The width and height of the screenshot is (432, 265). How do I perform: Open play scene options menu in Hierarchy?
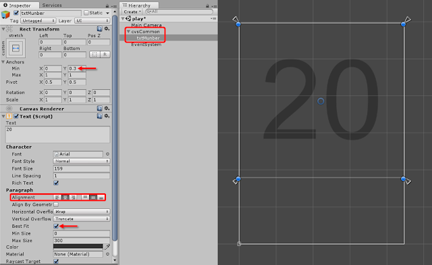click(x=213, y=18)
